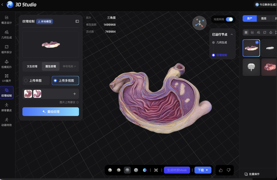Open 低模拓扑 in the left sidebar
The width and height of the screenshot is (277, 180).
(6, 64)
